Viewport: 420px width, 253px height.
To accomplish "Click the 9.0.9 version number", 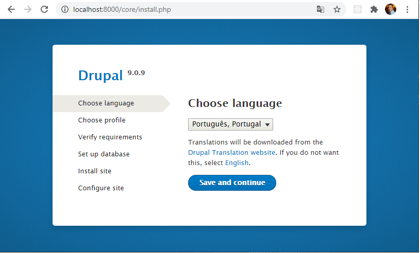I will (x=136, y=73).
